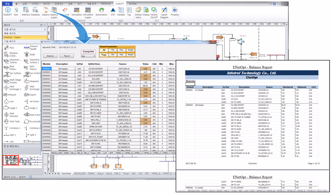Switch to the 파일 ribbon tab
The width and height of the screenshot is (332, 194).
(x=8, y=4)
